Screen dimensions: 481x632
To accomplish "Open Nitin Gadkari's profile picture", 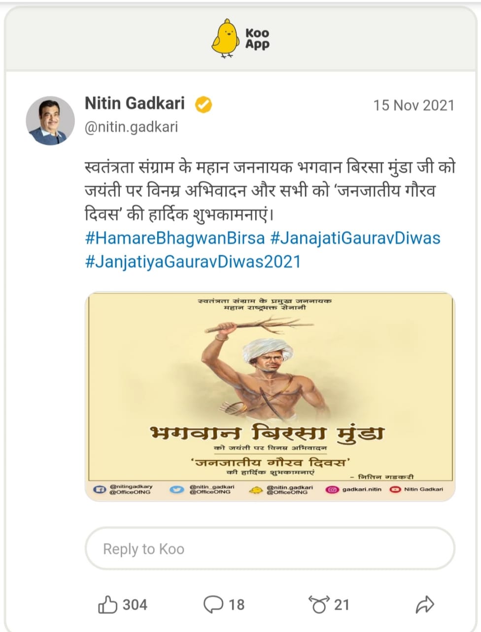I will (x=50, y=120).
